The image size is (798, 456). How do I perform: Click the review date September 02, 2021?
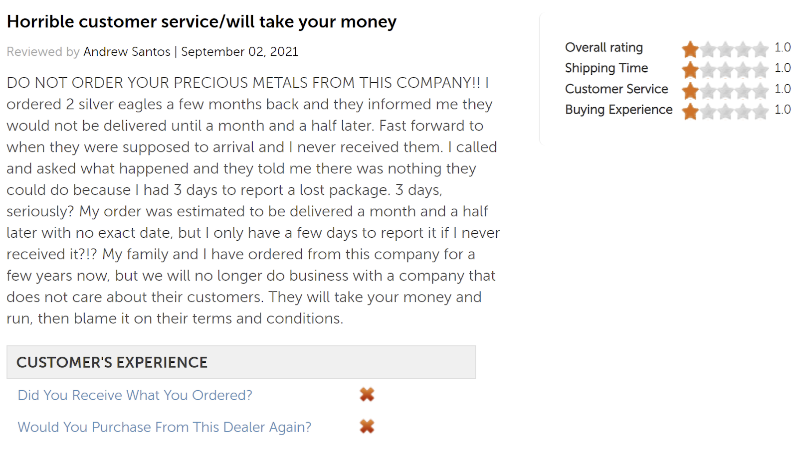click(239, 51)
